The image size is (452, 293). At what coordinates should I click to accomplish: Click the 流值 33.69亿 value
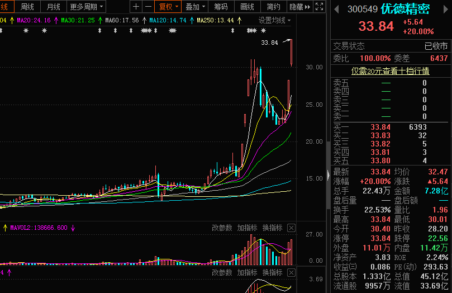click(x=435, y=286)
